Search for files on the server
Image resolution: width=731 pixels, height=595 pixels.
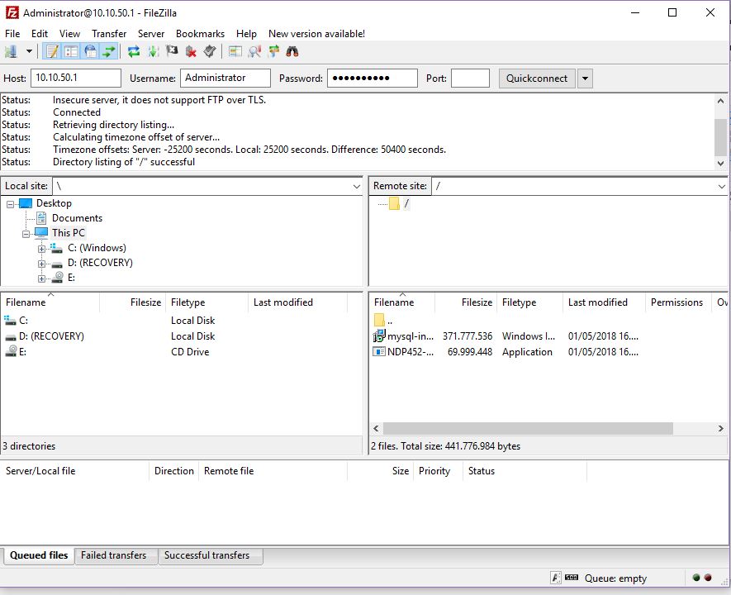[x=292, y=51]
